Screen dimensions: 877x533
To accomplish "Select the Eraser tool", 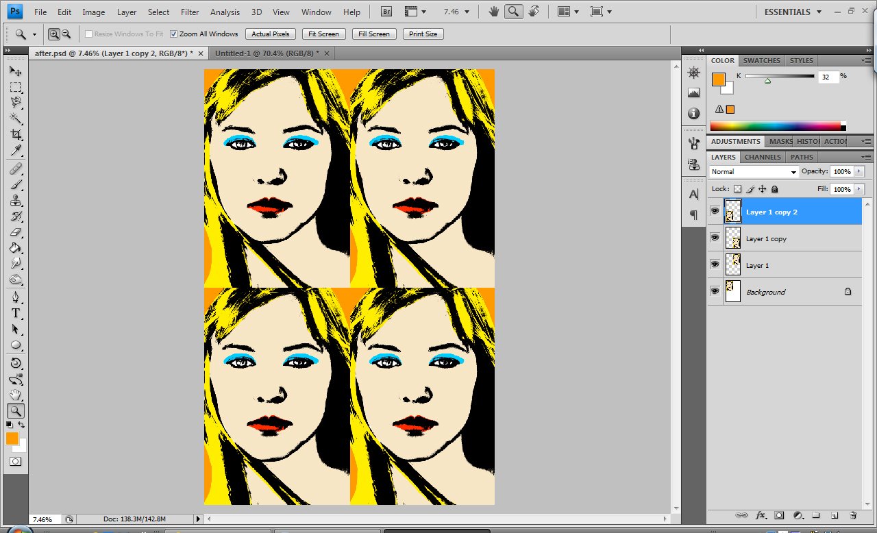I will [15, 232].
